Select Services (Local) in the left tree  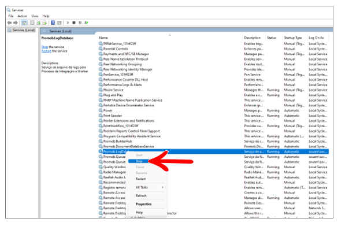[x=24, y=30]
